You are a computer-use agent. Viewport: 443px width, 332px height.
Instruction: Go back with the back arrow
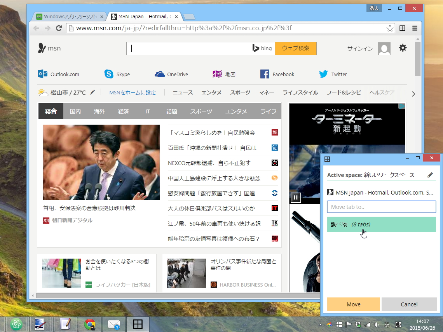click(36, 28)
